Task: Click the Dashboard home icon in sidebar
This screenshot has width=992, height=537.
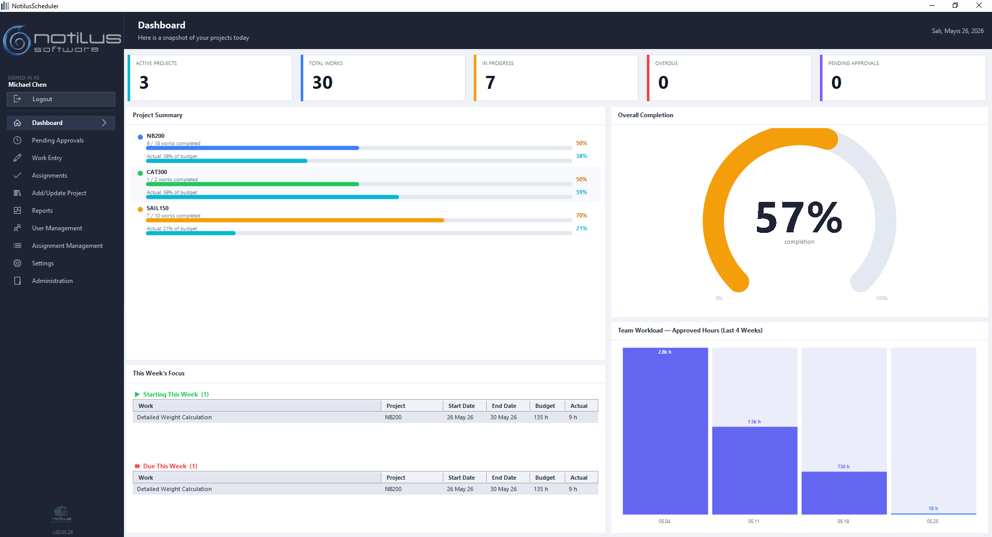Action: point(17,123)
